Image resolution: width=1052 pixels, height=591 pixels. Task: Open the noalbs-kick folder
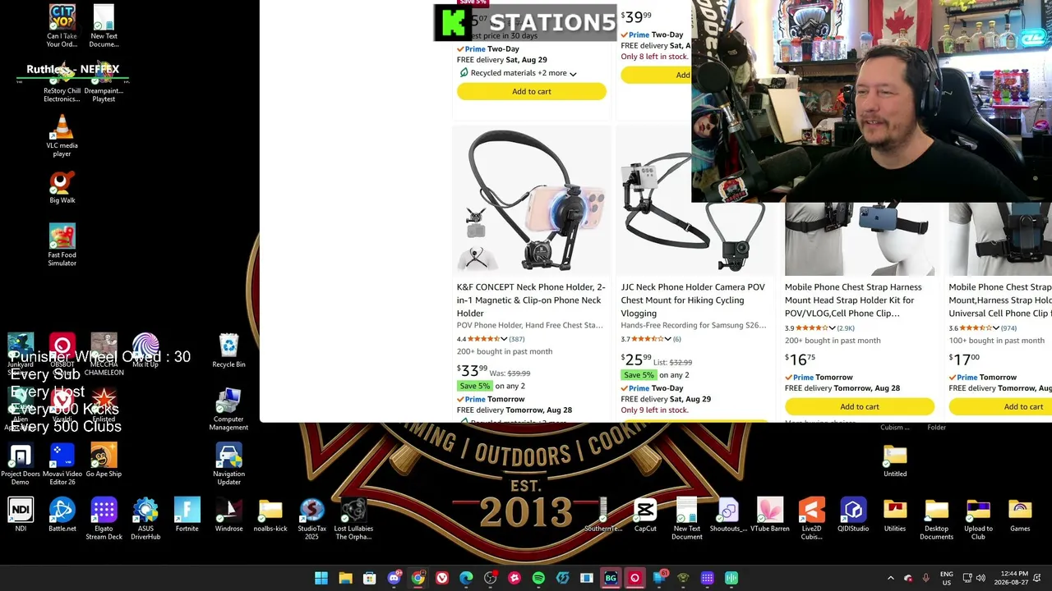(270, 515)
